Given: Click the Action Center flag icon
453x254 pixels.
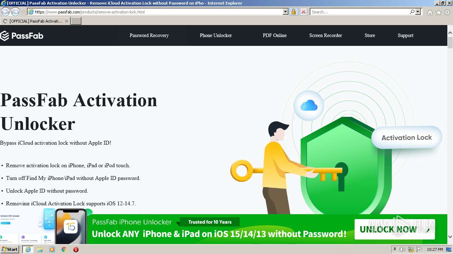Looking at the screenshot, I should coord(419,249).
